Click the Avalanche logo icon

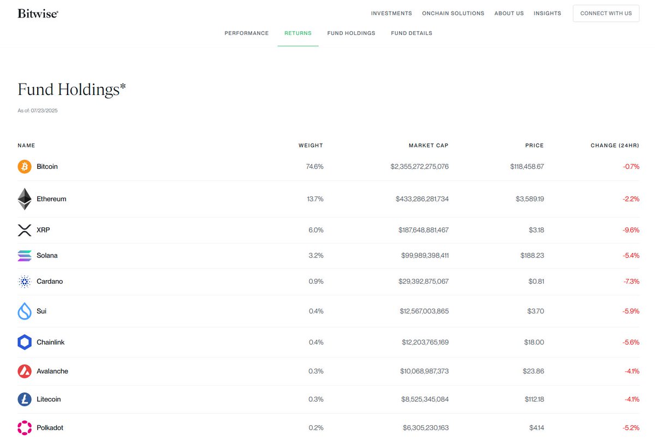(25, 371)
